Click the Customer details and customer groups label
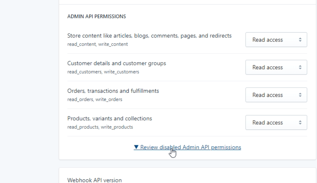Viewport: 317px width, 183px height. pyautogui.click(x=117, y=63)
